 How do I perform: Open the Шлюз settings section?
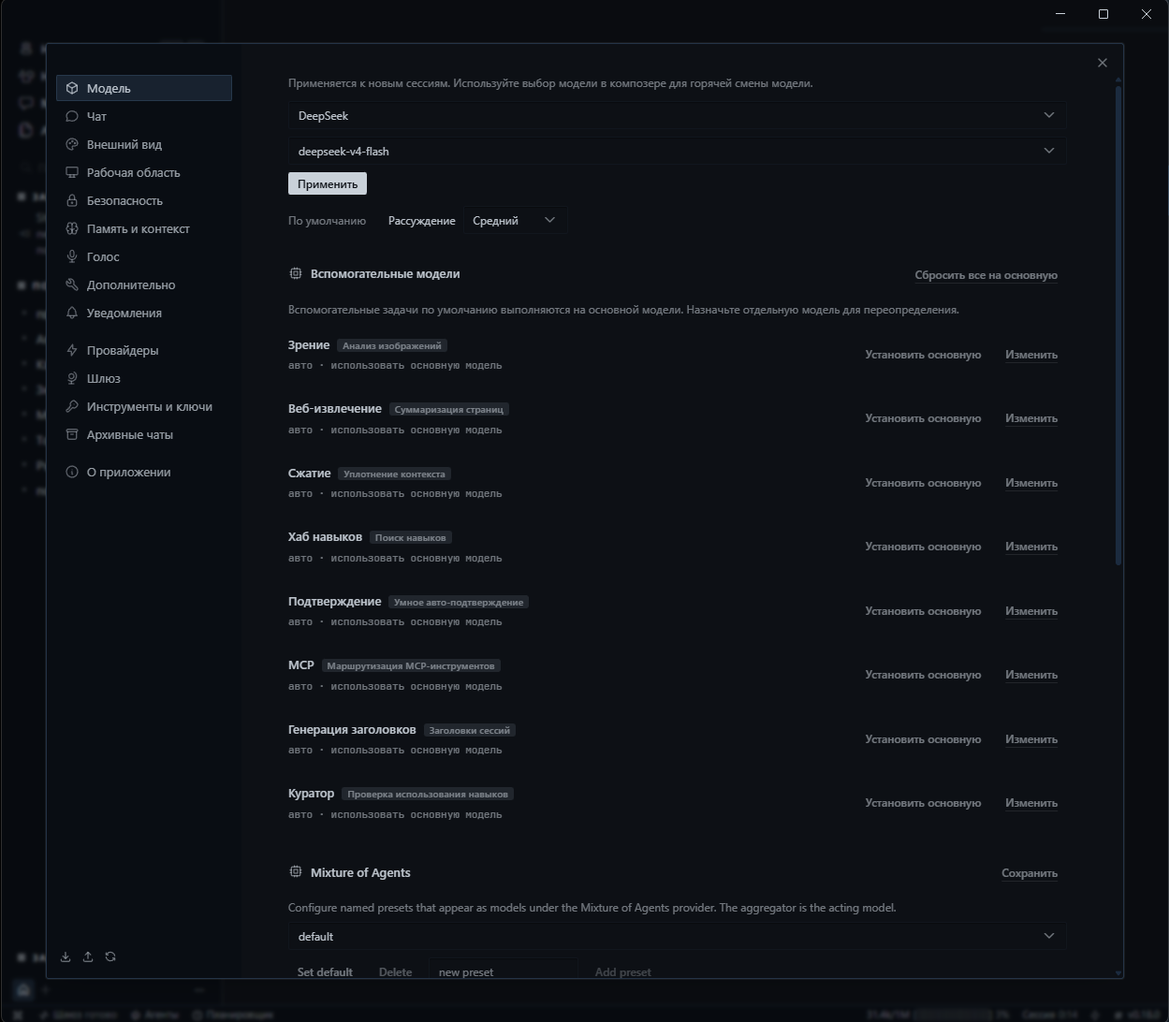pyautogui.click(x=144, y=378)
